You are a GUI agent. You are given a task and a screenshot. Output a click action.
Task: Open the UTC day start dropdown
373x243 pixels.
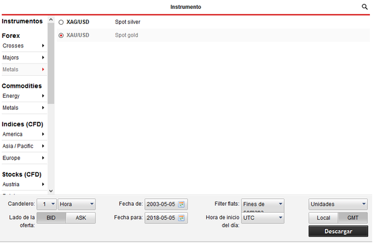(x=262, y=218)
